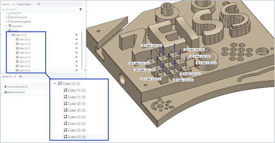Select the Alignments node icon
The image size is (275, 143).
(x=9, y=26)
